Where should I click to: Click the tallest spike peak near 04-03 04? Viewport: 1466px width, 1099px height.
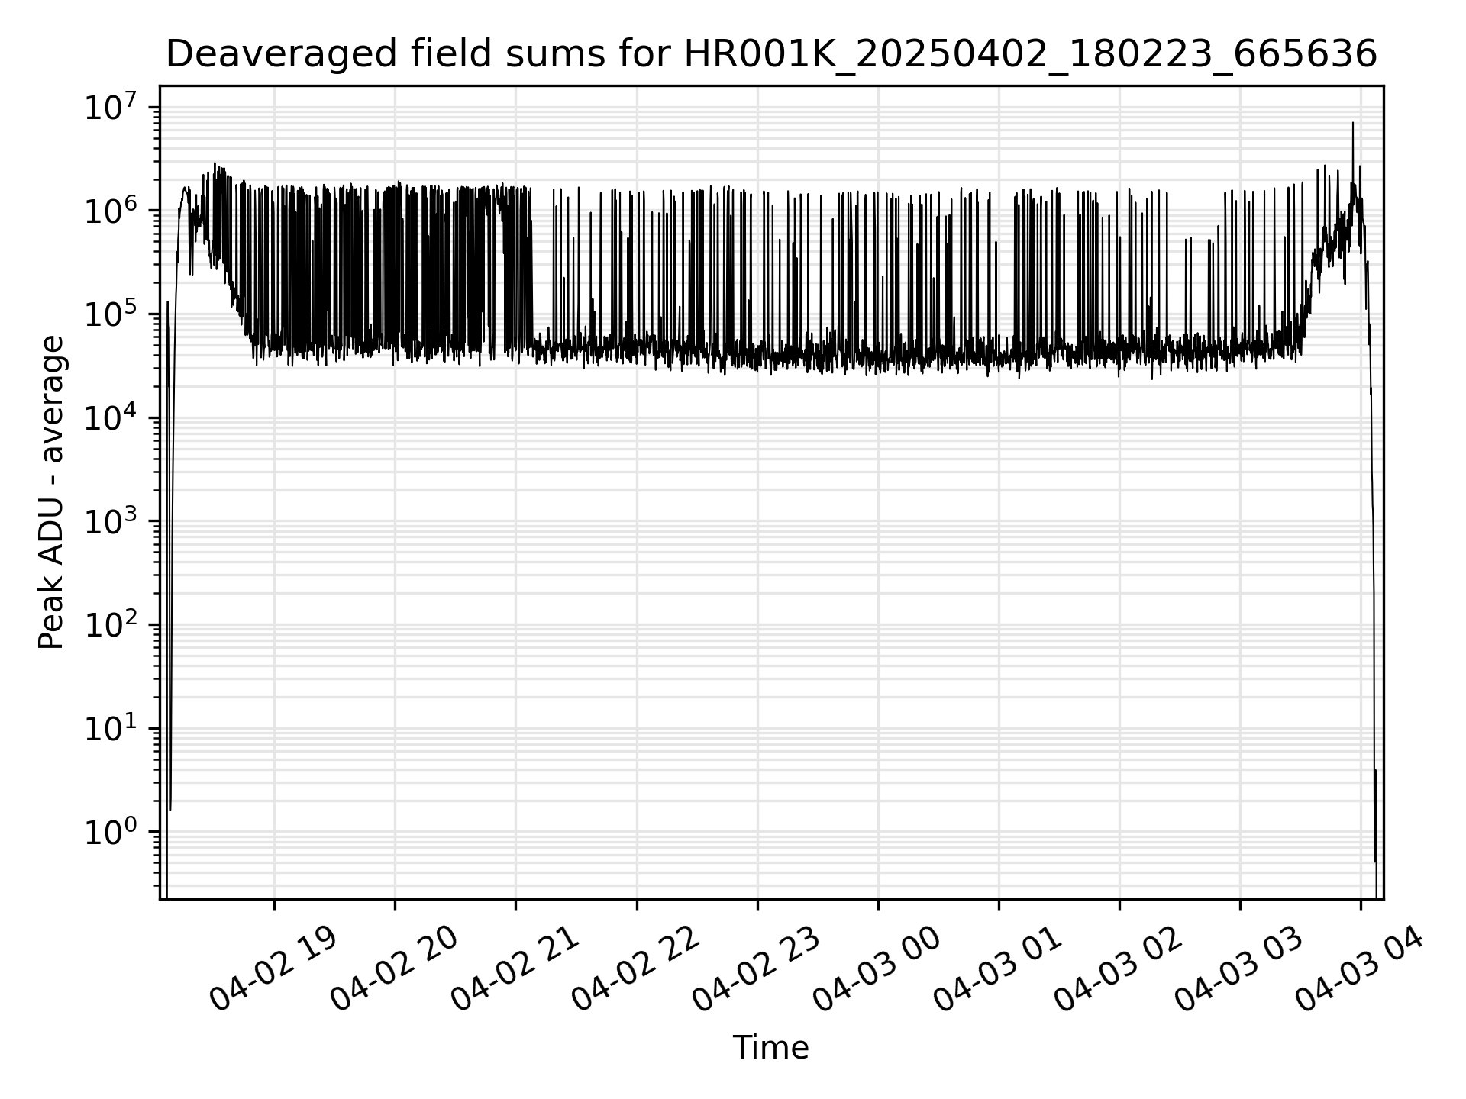(1353, 123)
